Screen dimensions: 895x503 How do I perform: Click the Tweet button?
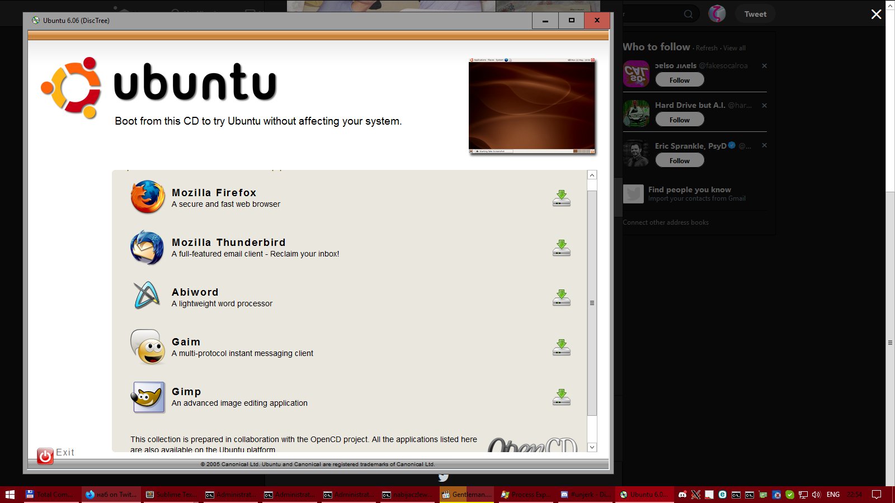[x=755, y=14]
